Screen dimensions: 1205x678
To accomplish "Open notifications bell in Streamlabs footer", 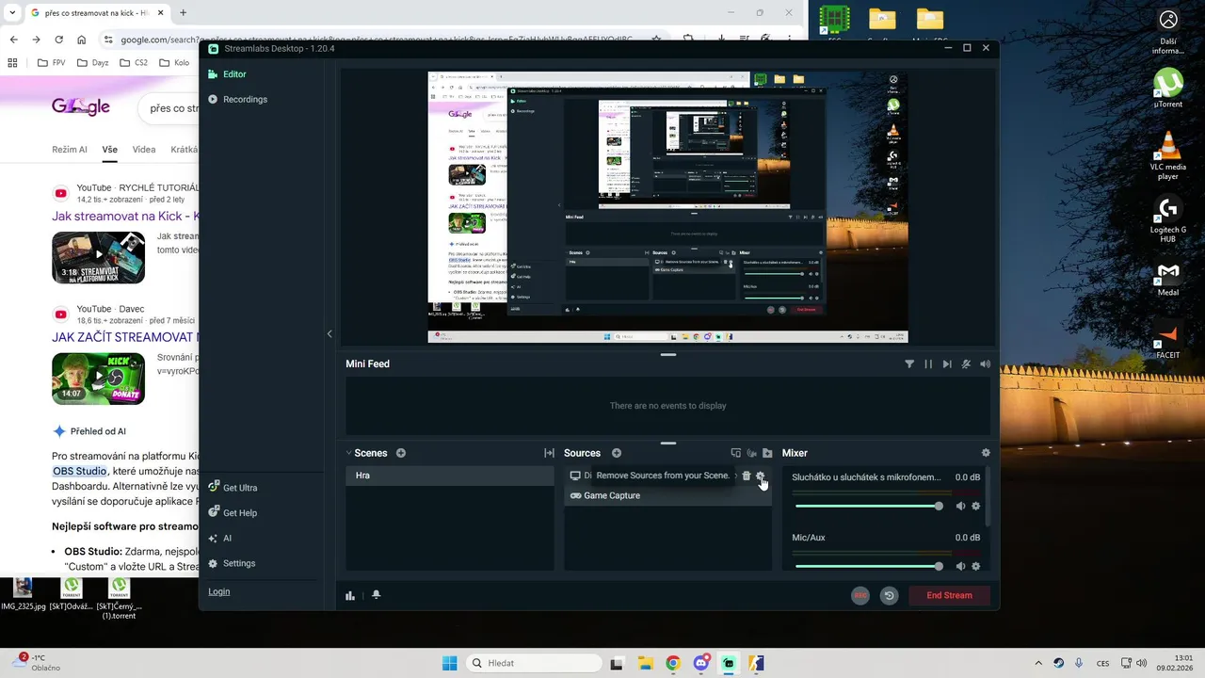I will coord(376,595).
